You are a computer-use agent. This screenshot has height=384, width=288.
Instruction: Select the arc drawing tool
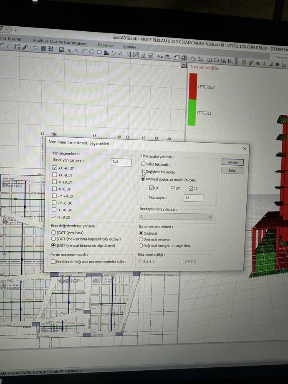click(84, 51)
